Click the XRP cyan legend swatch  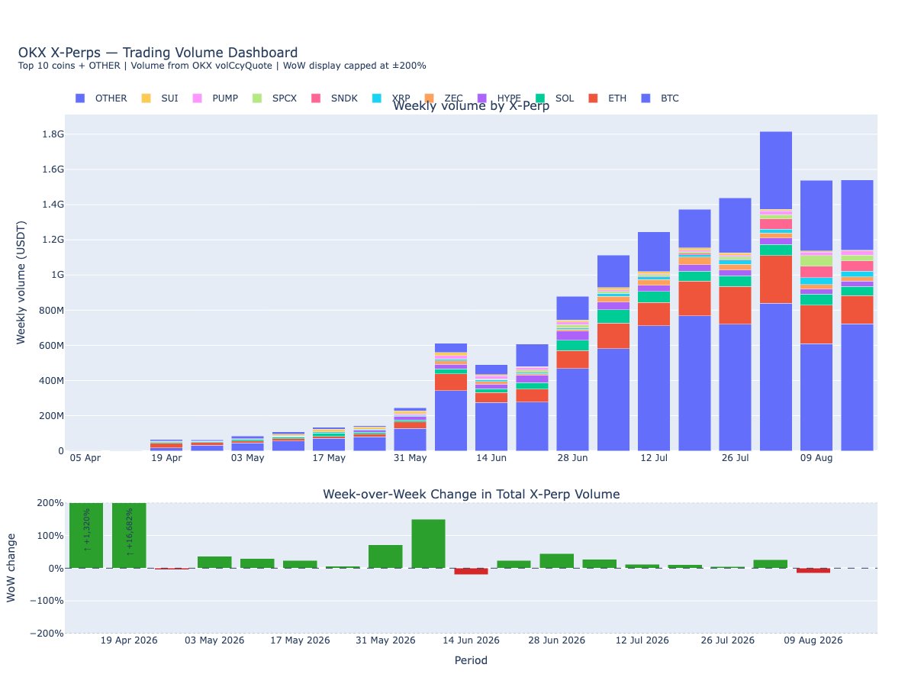tap(377, 98)
